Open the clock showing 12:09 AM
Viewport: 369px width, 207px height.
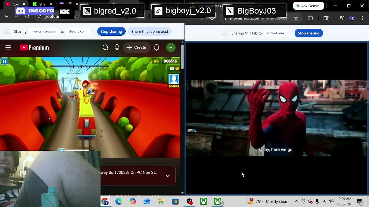pos(344,202)
